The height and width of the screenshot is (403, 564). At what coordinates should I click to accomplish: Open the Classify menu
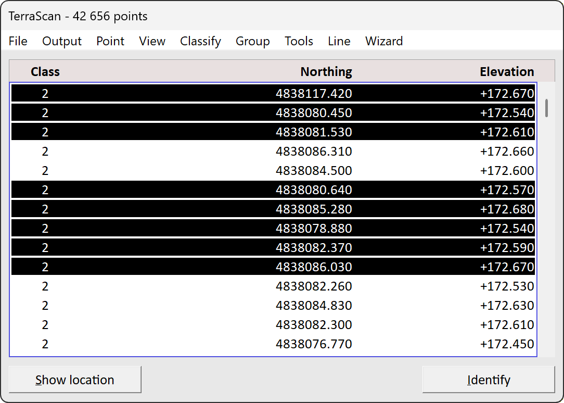click(200, 41)
